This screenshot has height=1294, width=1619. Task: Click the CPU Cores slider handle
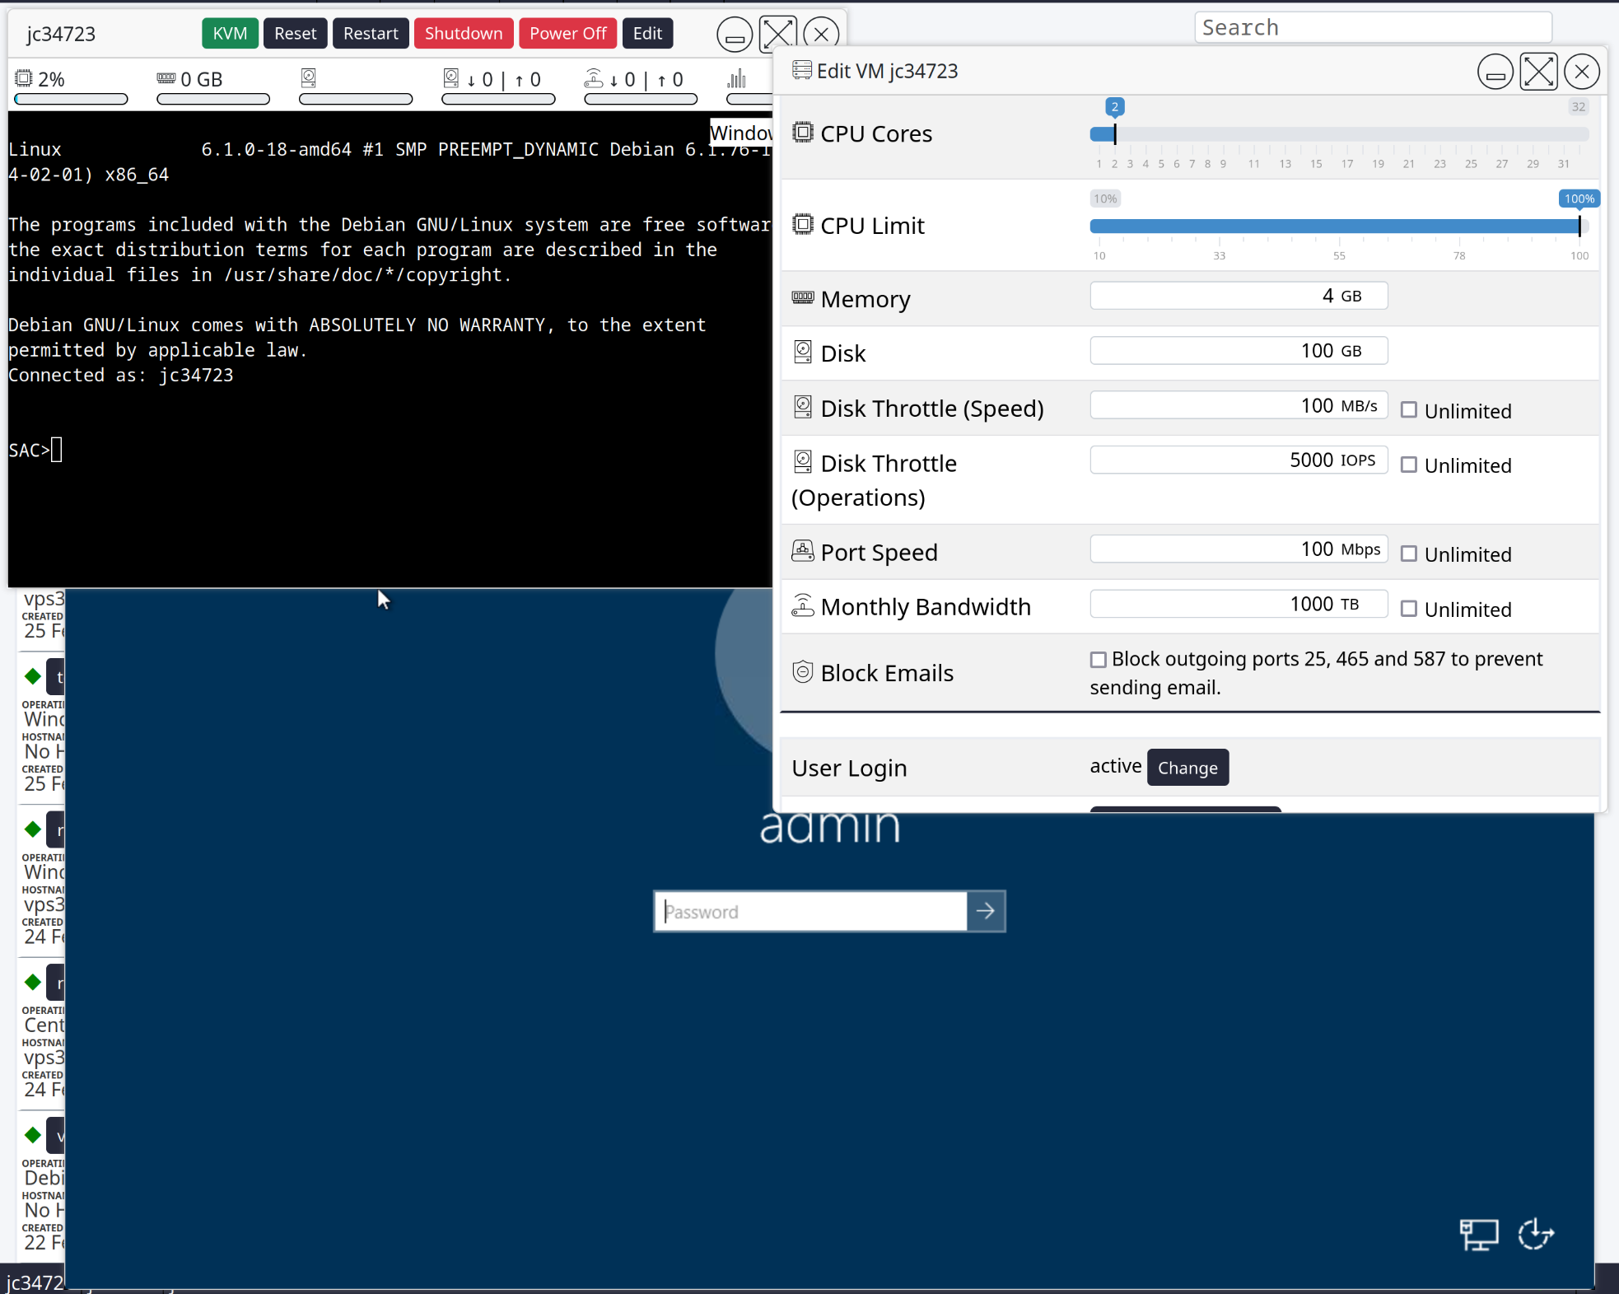click(x=1115, y=133)
